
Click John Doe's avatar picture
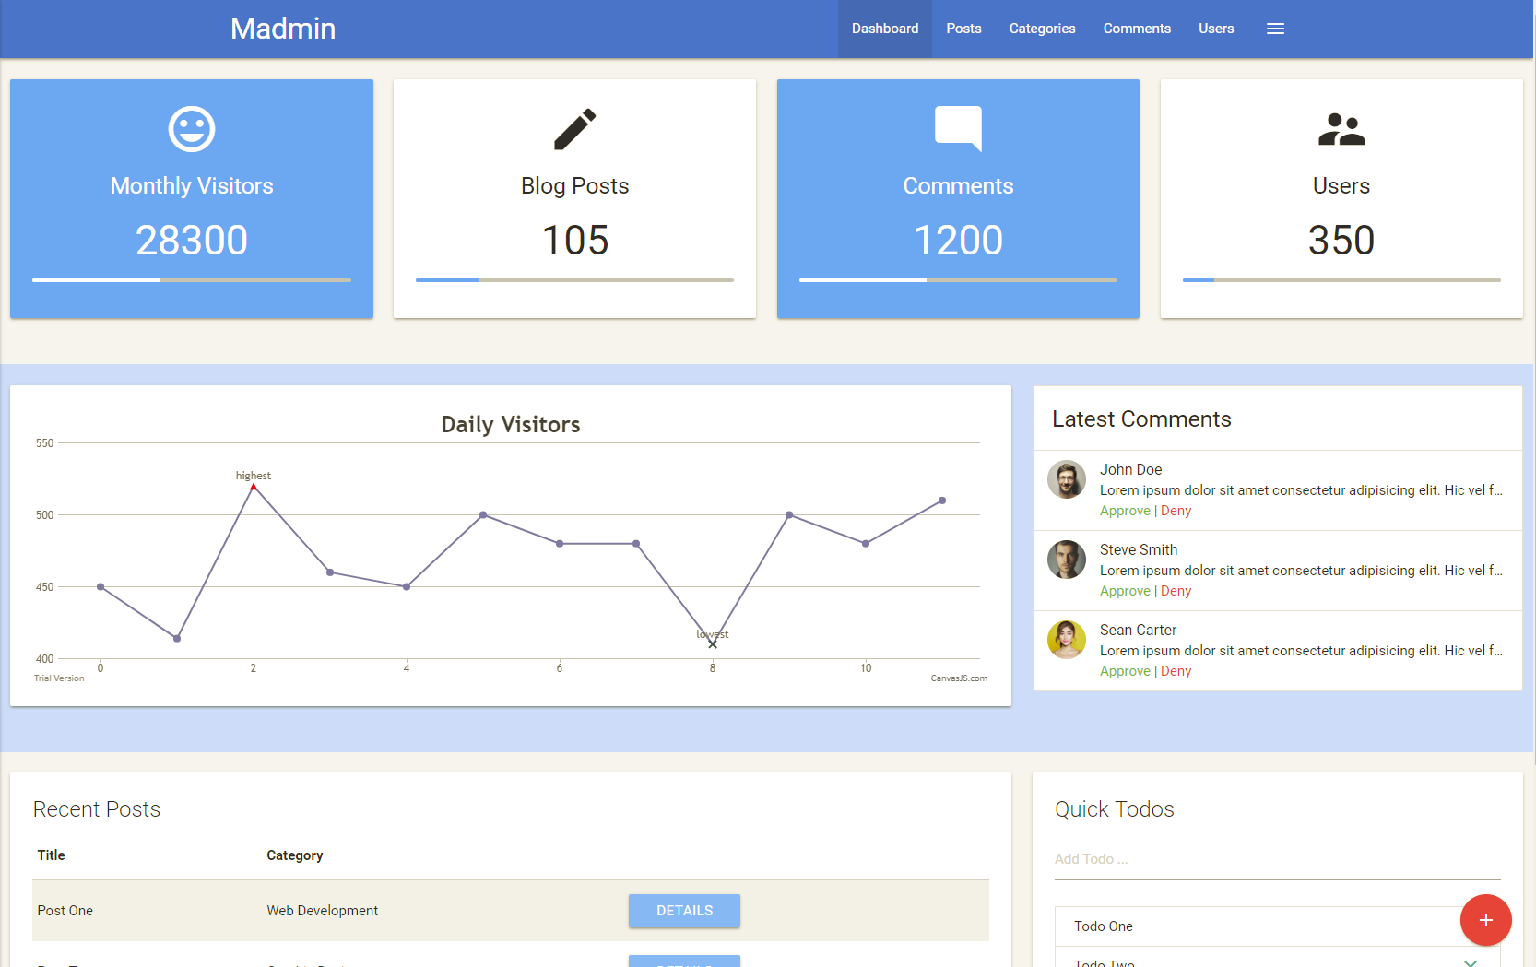(x=1067, y=479)
